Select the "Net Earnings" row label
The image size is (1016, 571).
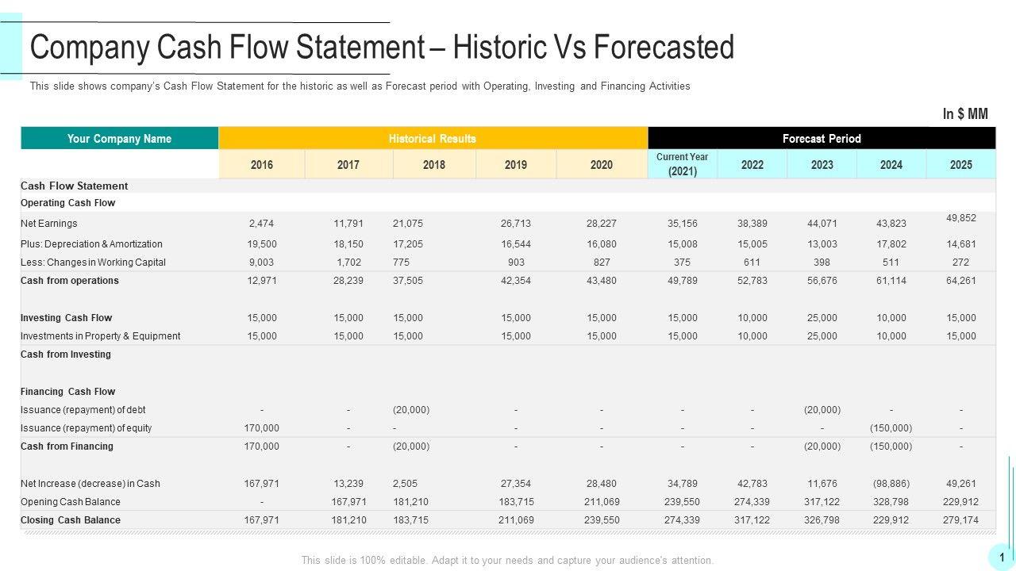pyautogui.click(x=49, y=224)
